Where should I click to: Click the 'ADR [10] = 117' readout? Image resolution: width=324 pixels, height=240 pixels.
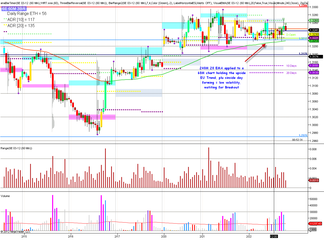[x=21, y=19]
